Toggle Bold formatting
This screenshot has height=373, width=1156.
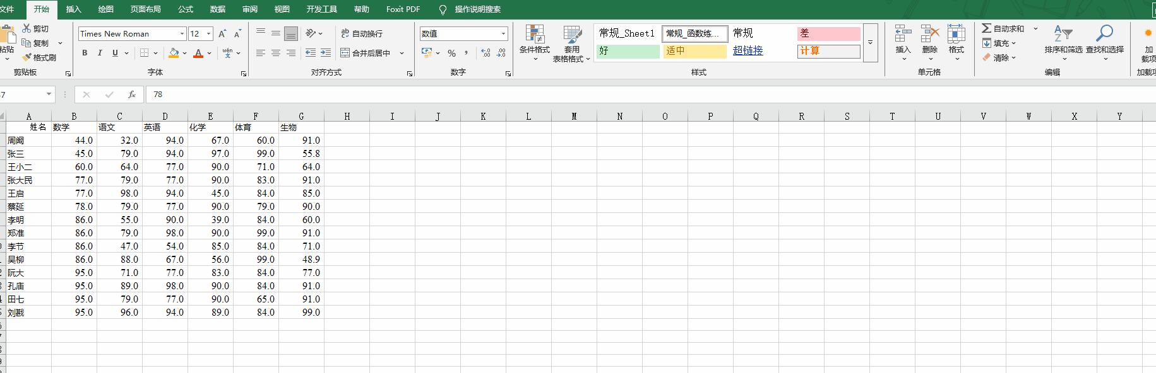(x=85, y=54)
